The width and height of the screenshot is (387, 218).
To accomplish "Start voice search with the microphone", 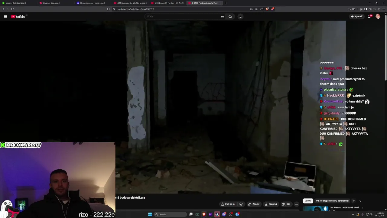I will pos(240,17).
